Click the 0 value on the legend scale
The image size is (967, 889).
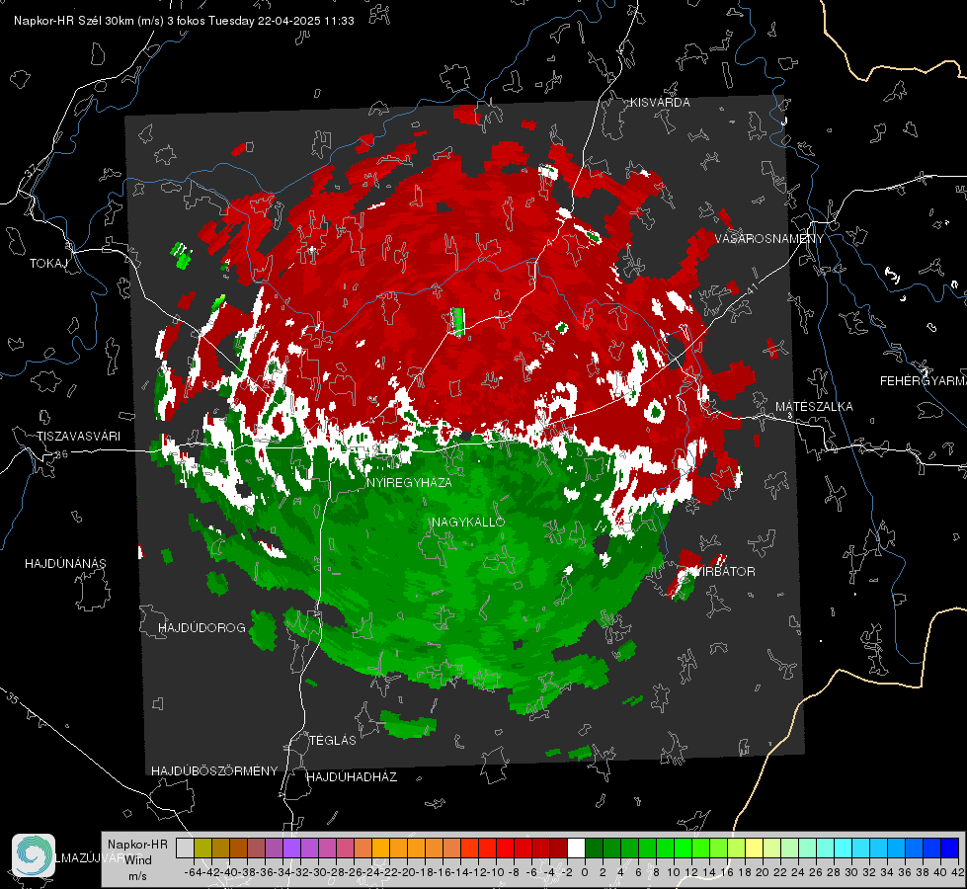tap(585, 872)
